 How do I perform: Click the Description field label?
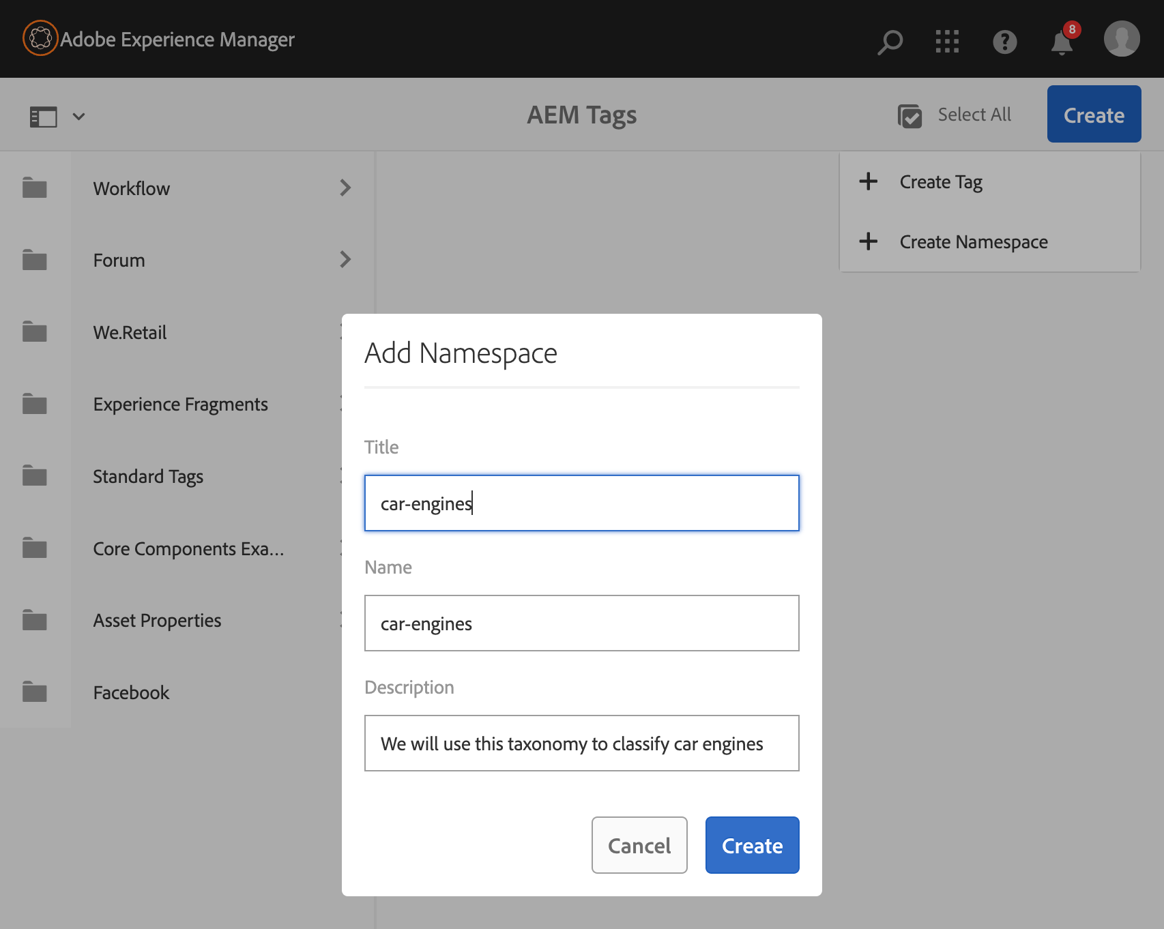click(409, 688)
